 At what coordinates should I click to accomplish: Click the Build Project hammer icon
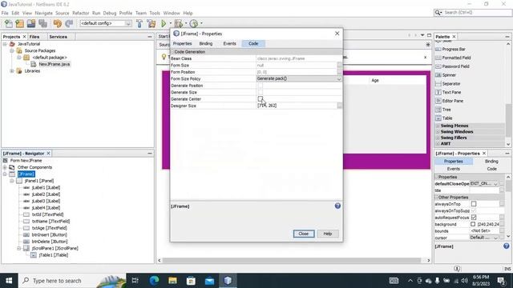[x=139, y=23]
